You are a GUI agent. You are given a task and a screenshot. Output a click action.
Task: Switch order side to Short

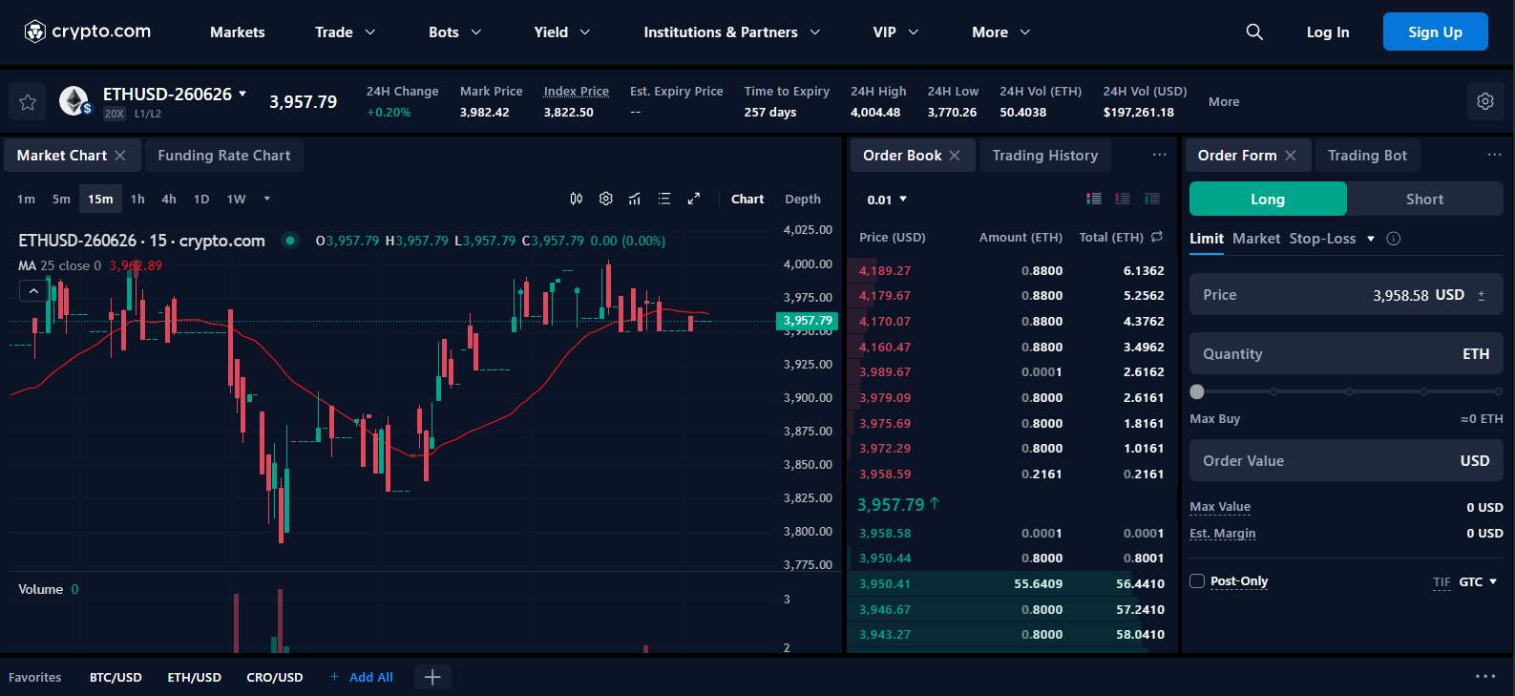(x=1424, y=199)
